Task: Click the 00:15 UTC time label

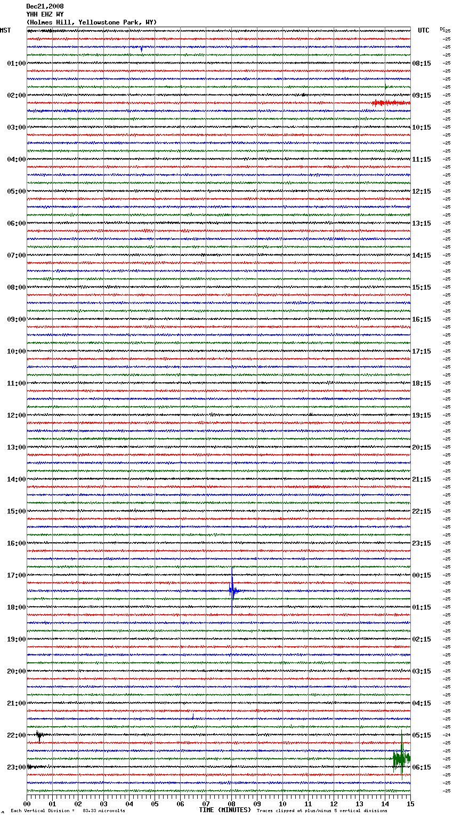Action: coord(422,575)
